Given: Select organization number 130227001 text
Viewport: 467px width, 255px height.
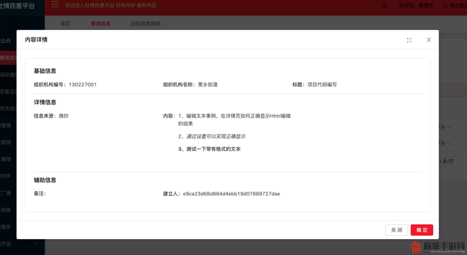Looking at the screenshot, I should click(83, 85).
